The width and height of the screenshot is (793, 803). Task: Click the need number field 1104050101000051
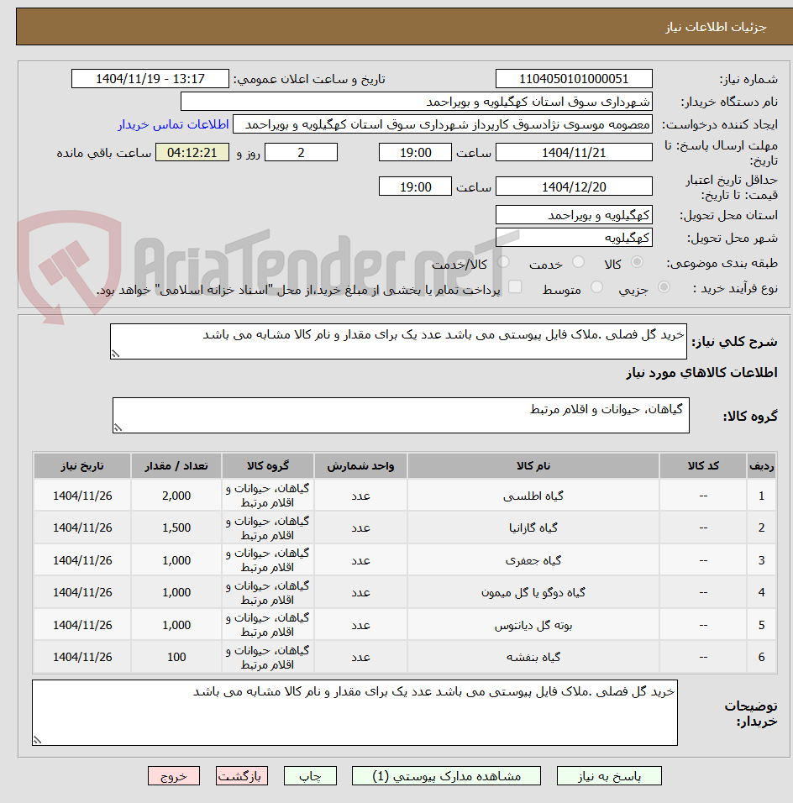[x=574, y=79]
